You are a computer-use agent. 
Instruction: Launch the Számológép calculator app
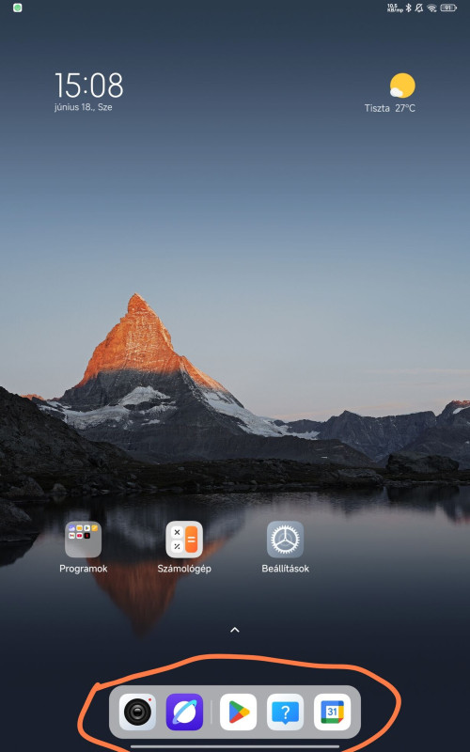click(x=184, y=539)
